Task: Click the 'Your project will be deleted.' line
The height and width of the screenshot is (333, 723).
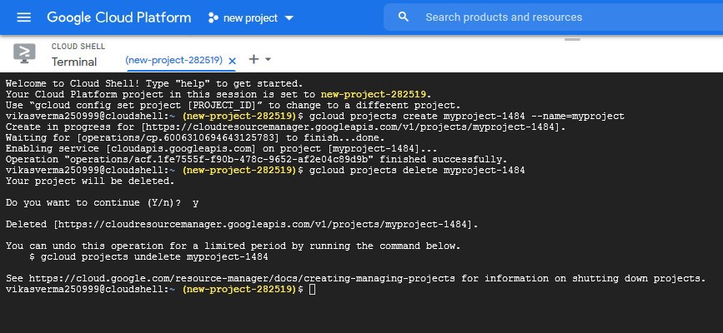Action: (x=90, y=181)
